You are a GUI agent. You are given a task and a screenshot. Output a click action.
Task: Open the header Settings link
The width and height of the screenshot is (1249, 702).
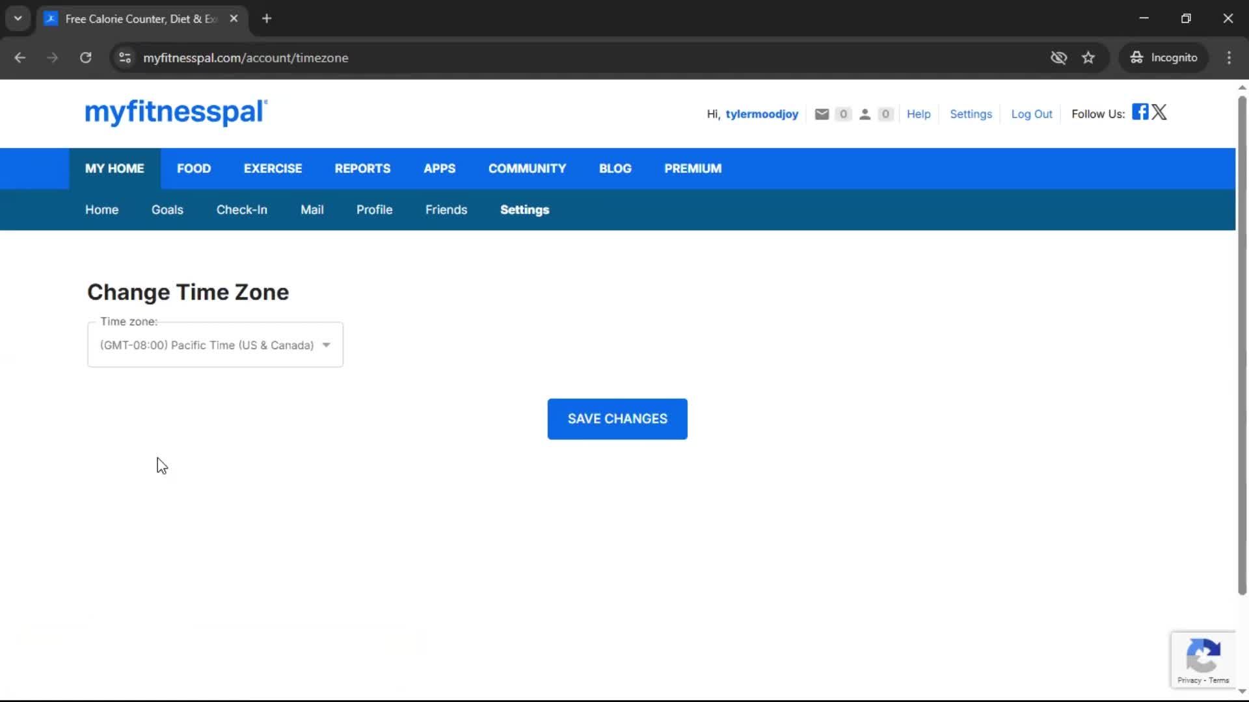pyautogui.click(x=971, y=114)
